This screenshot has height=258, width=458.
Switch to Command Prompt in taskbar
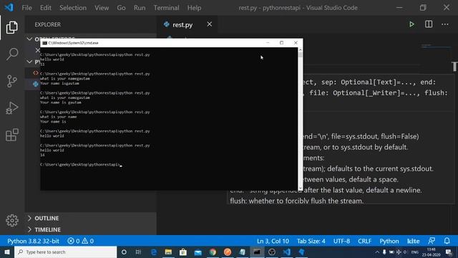tap(257, 252)
